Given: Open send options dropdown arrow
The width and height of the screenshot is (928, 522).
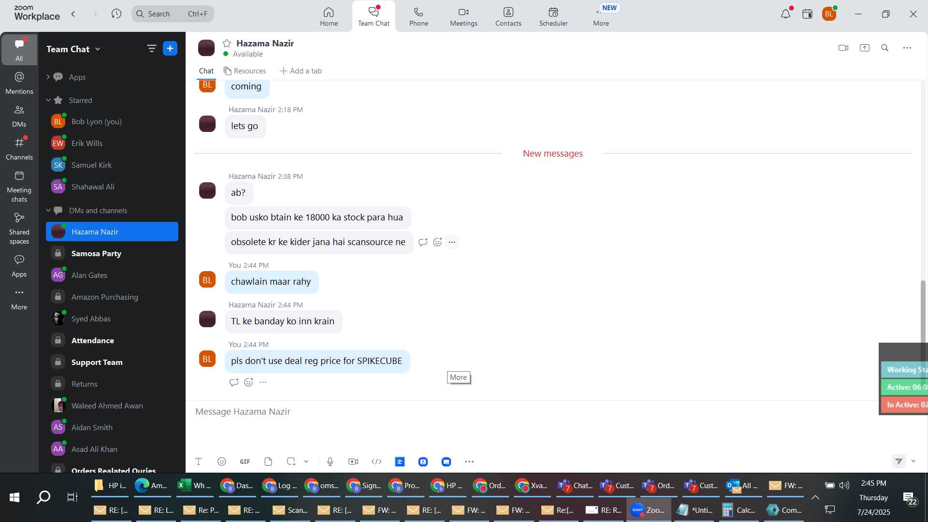Looking at the screenshot, I should point(913,461).
